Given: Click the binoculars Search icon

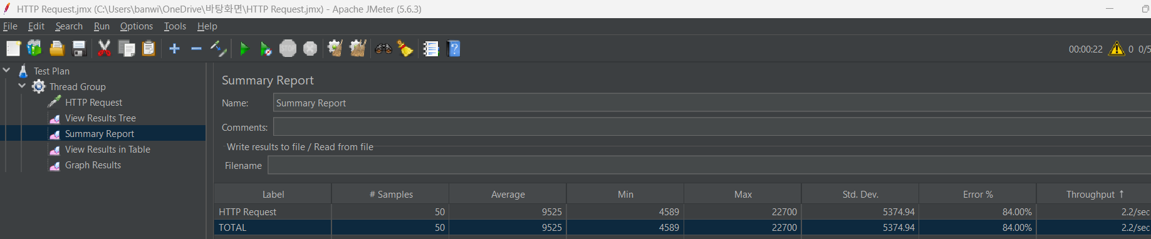Looking at the screenshot, I should (x=383, y=49).
